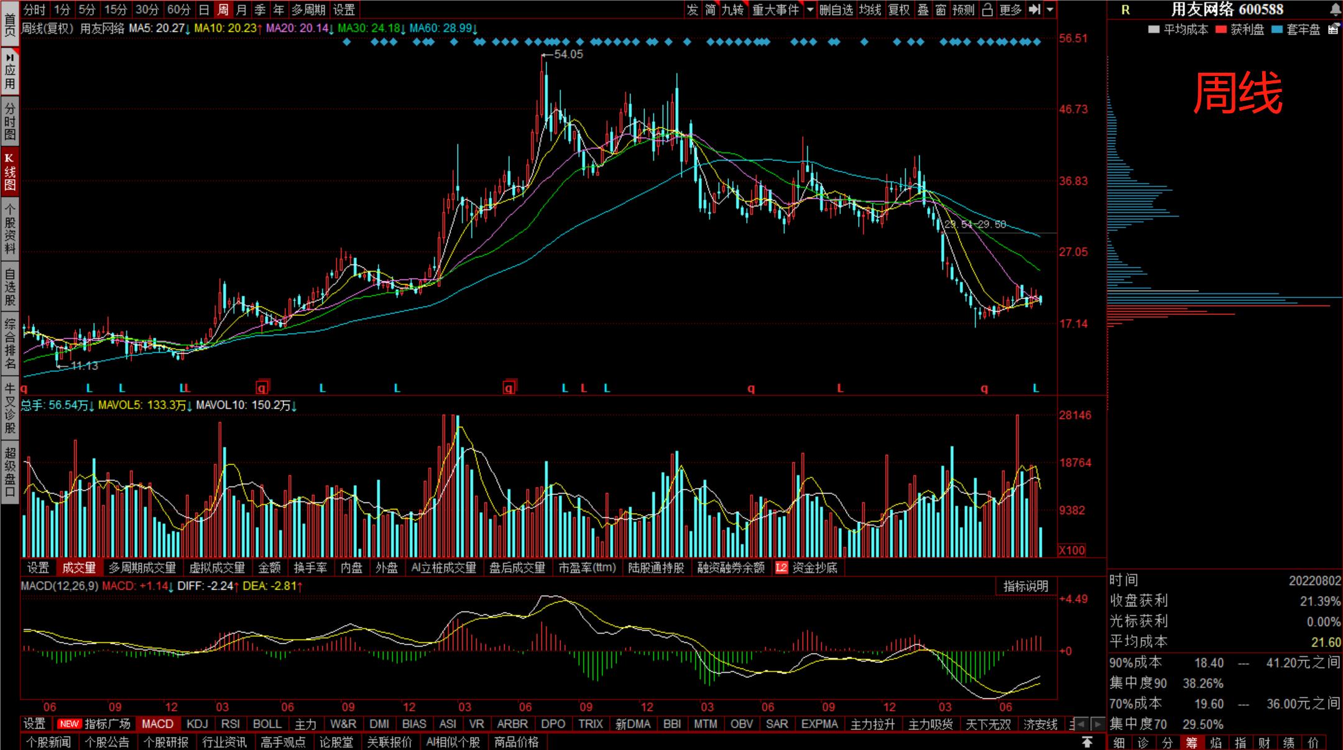Switch to the 日 daily period tab
The image size is (1343, 750).
coord(204,9)
